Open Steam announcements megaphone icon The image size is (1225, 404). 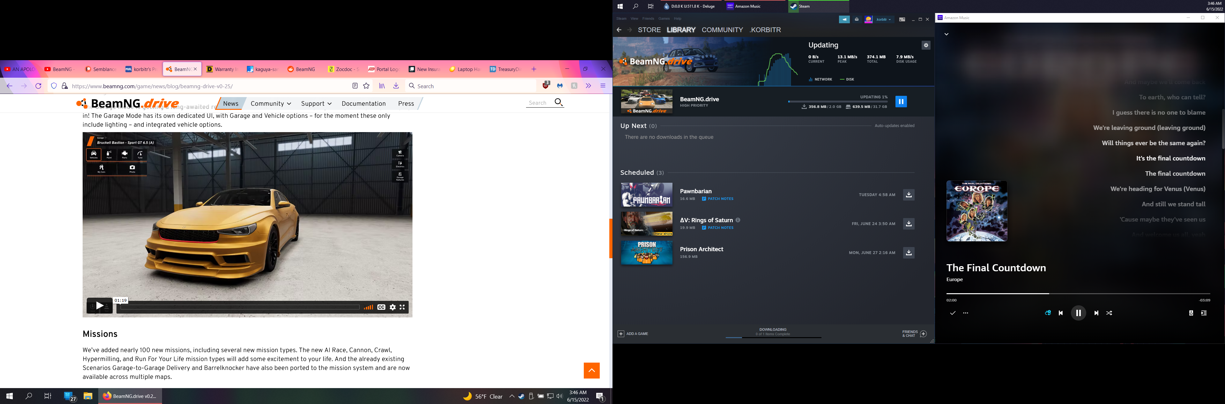[x=844, y=19]
